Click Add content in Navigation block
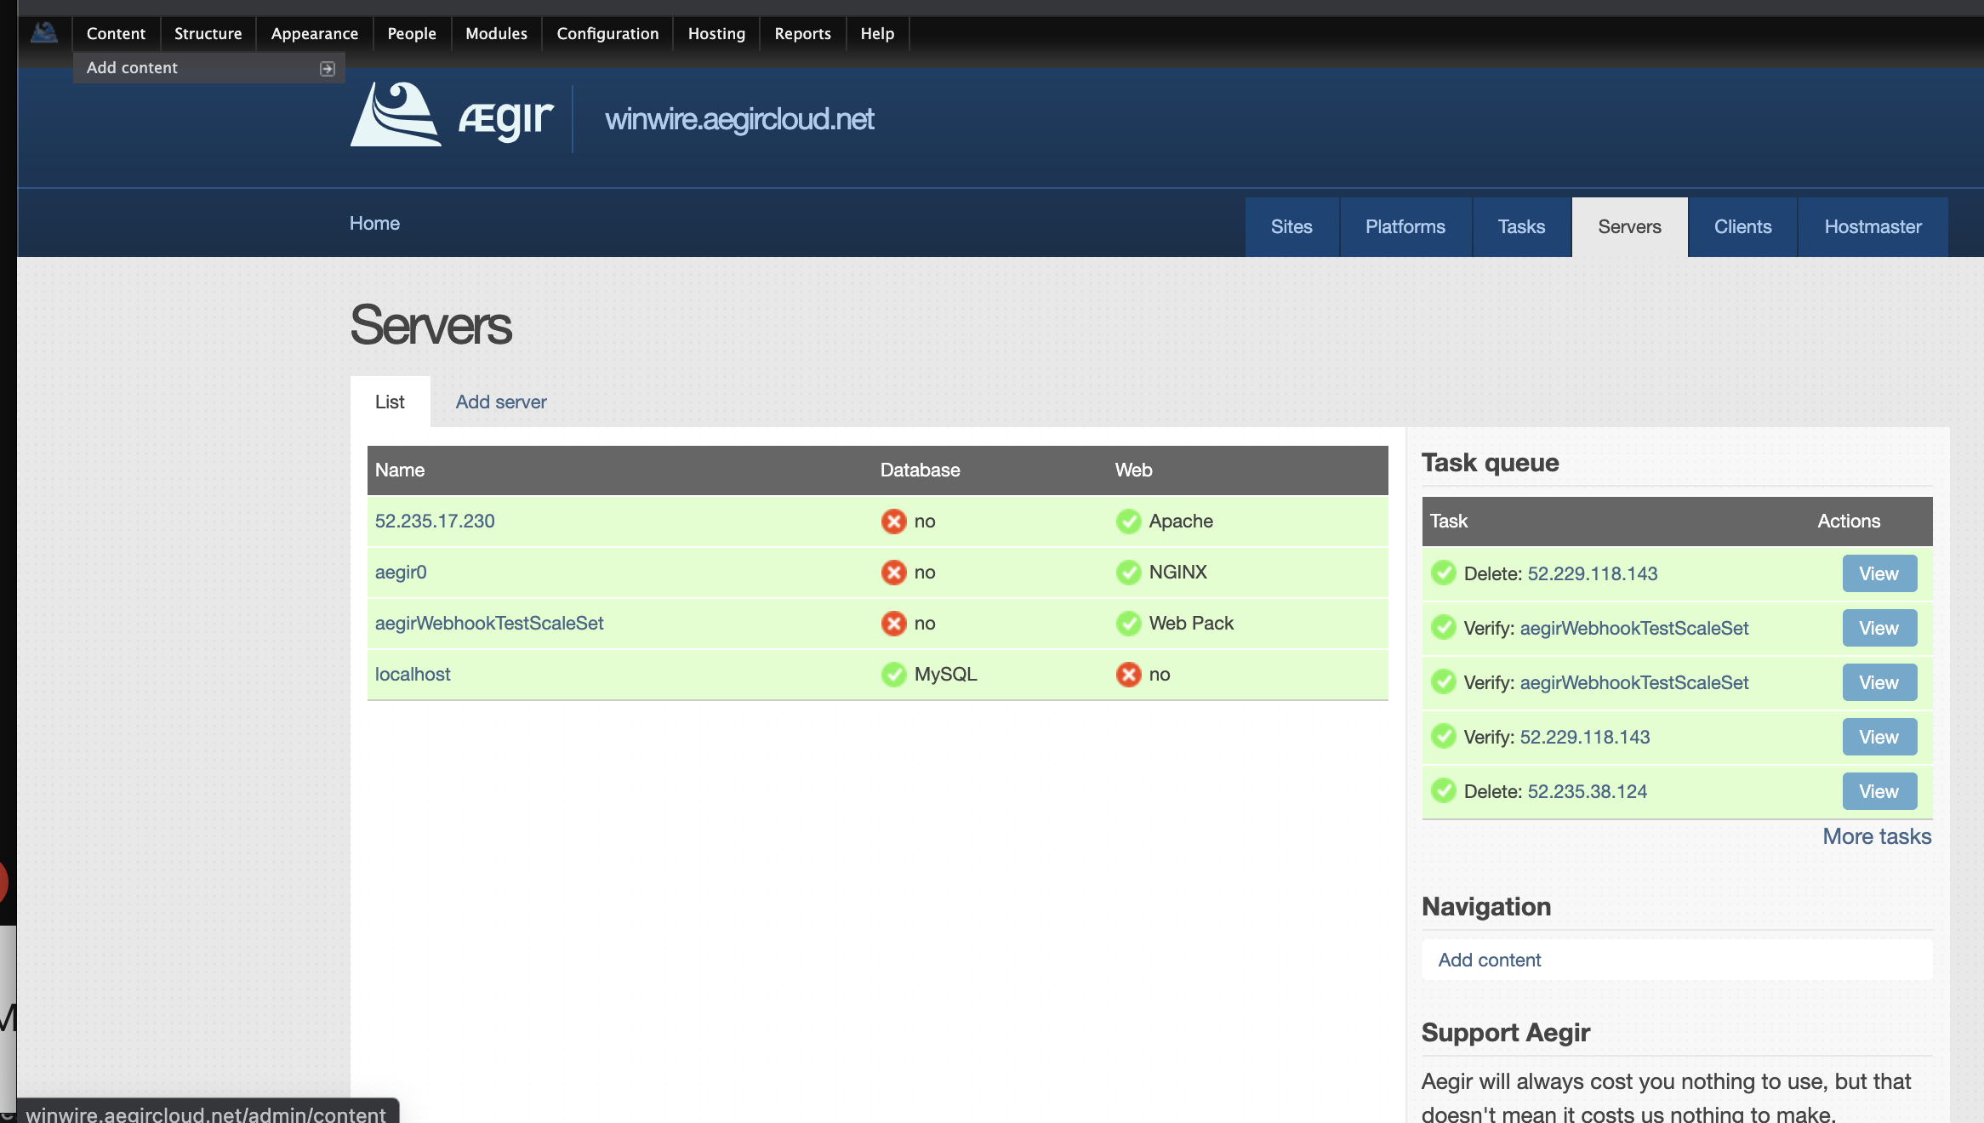Image resolution: width=1984 pixels, height=1123 pixels. (x=1490, y=960)
